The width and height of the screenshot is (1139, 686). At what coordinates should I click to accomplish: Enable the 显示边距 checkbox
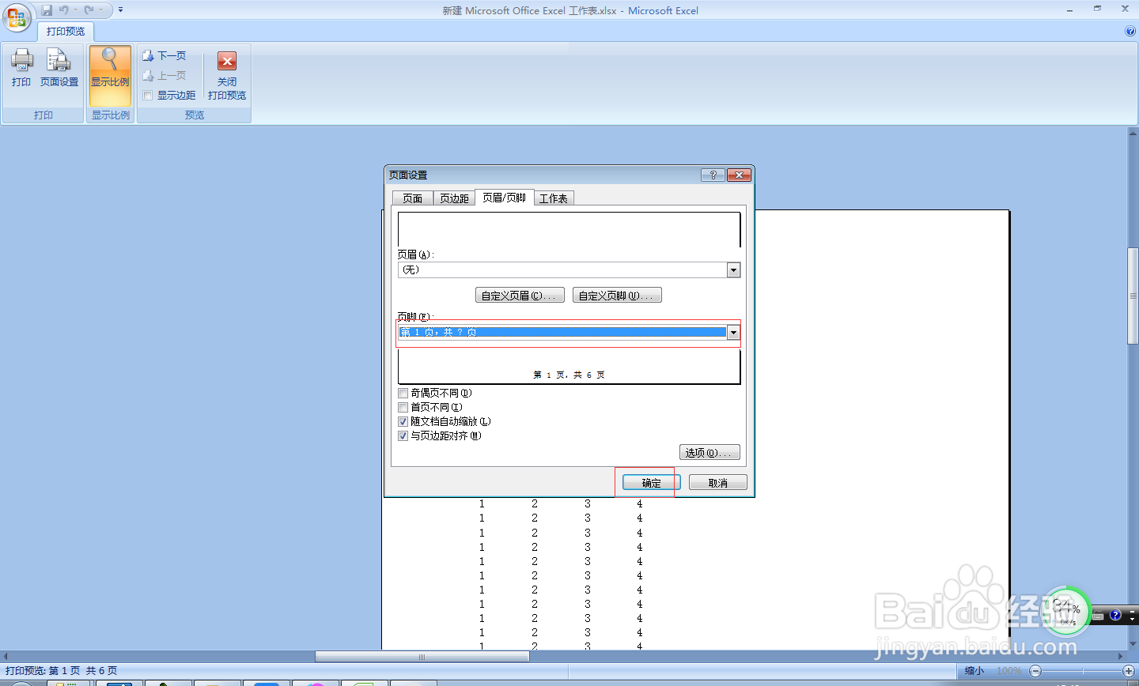pos(148,95)
